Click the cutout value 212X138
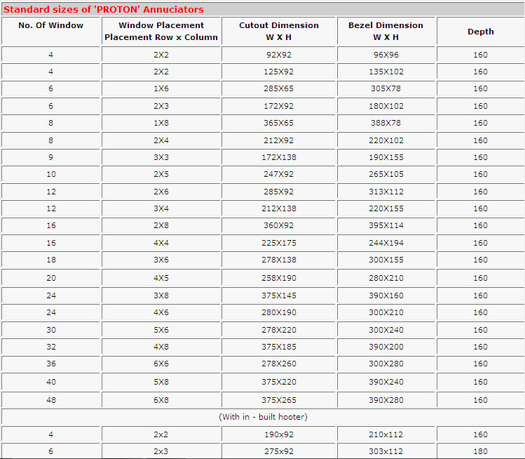525x459 pixels. coord(278,208)
